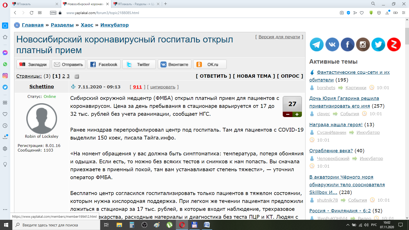Open Telegram social link
The width and height of the screenshot is (409, 230).
point(316,44)
